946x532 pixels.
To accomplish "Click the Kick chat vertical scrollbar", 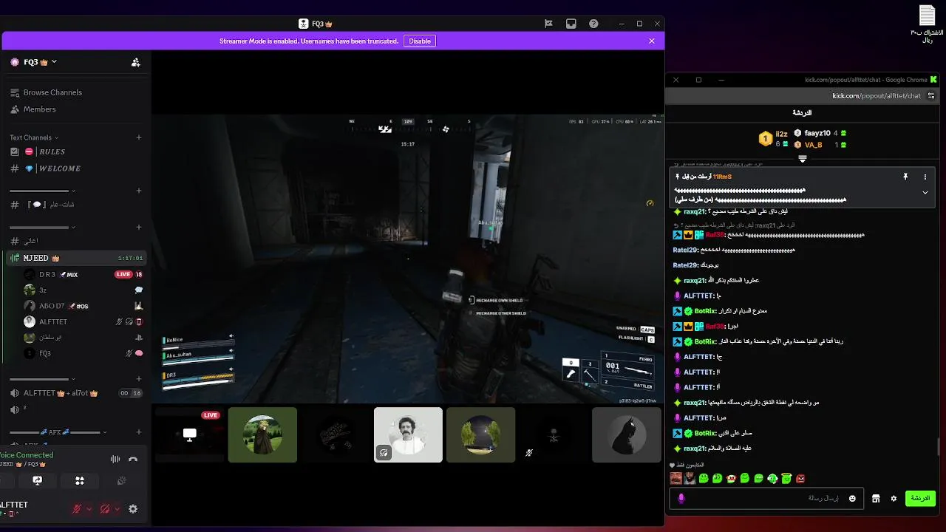I will [938, 447].
